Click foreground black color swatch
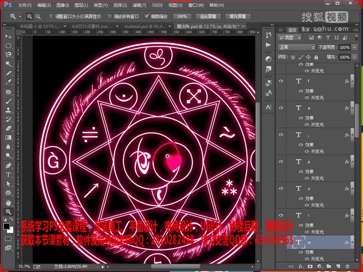Viewport: 363px width, 272px height. pyautogui.click(x=7, y=226)
